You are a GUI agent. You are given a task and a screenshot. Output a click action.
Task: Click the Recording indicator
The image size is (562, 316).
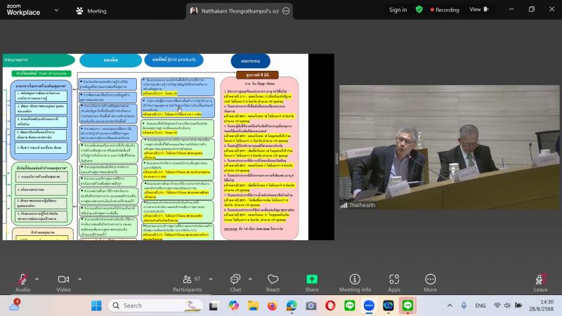(x=445, y=10)
